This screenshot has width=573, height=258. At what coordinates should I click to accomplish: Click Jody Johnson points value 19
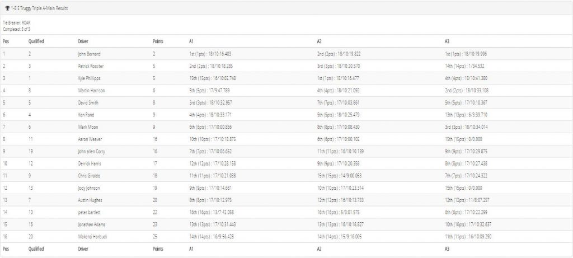coord(155,188)
